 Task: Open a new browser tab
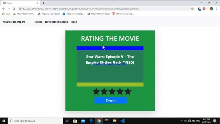(43, 3)
